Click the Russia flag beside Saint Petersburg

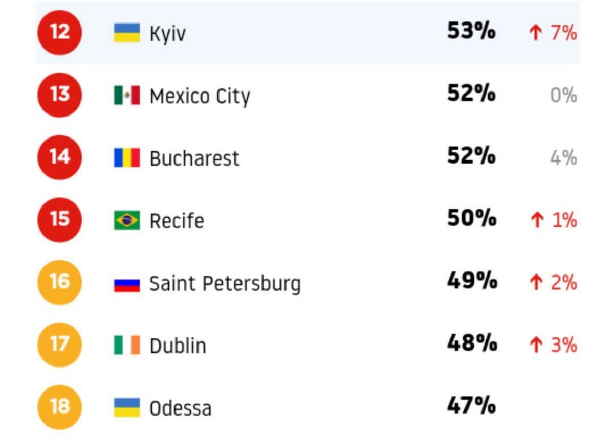tap(126, 283)
